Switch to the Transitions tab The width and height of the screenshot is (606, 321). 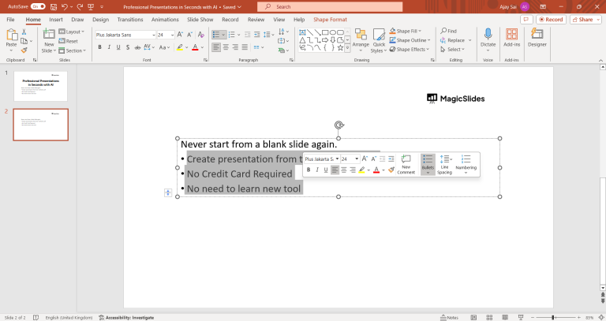pyautogui.click(x=130, y=19)
